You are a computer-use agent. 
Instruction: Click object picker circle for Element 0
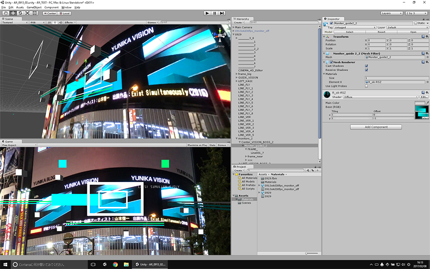[427, 82]
